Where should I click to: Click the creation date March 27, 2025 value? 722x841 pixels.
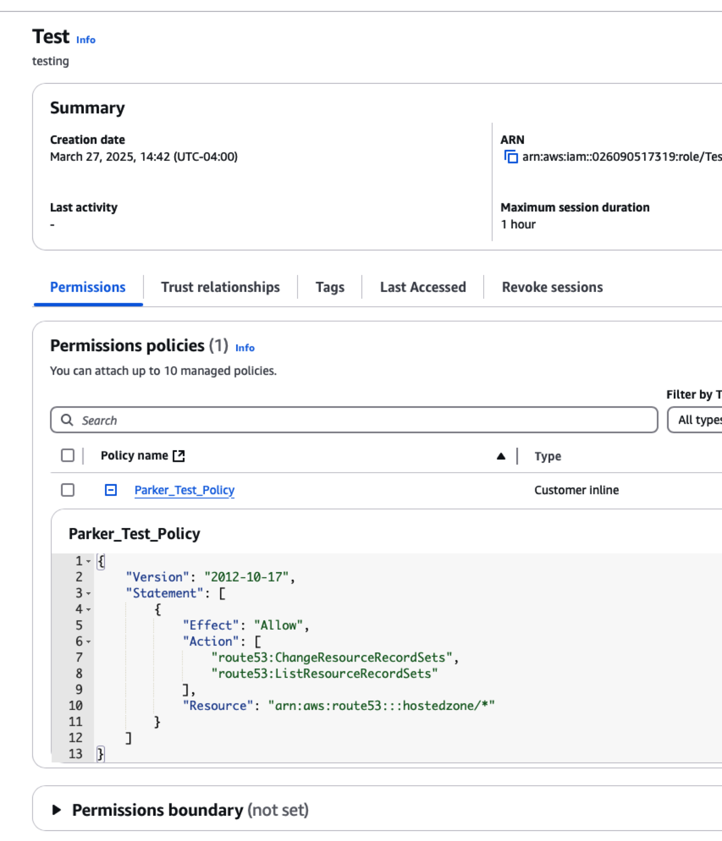pyautogui.click(x=144, y=156)
